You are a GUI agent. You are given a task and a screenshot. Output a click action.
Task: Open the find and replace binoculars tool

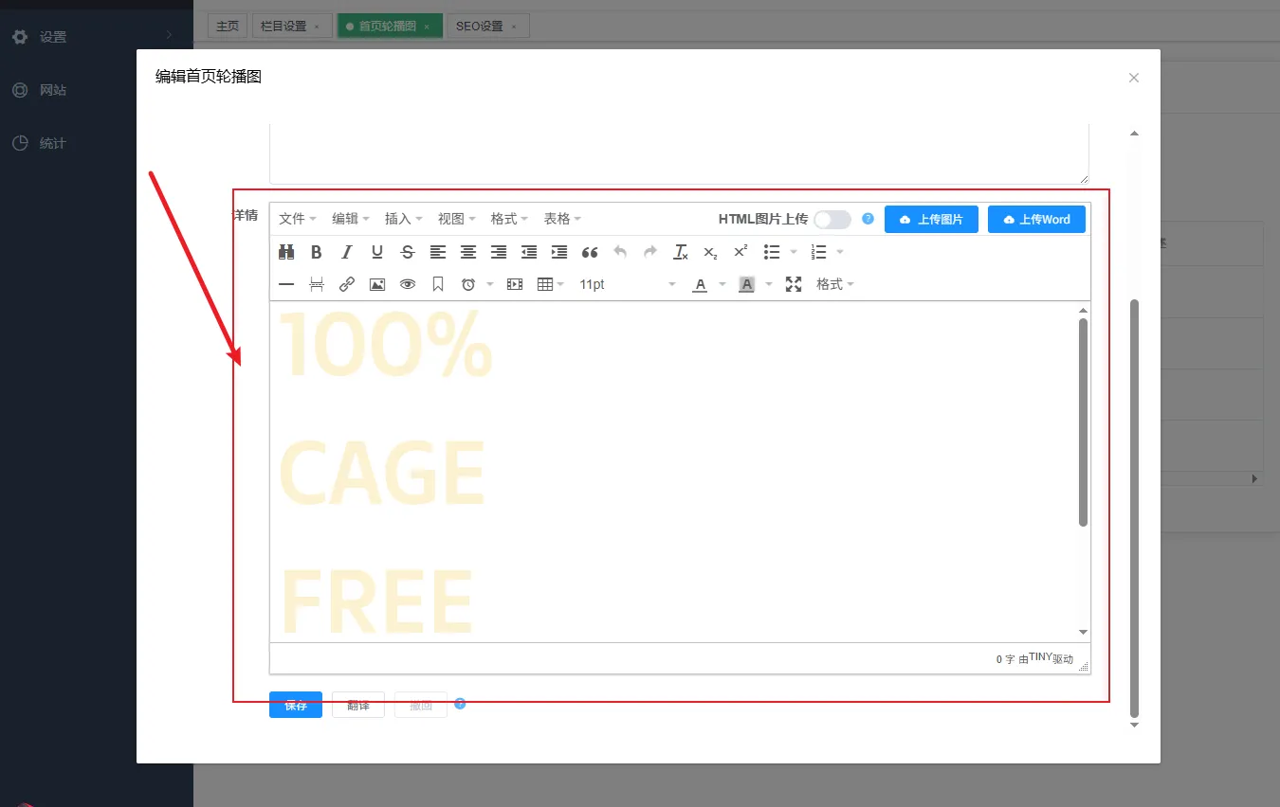click(286, 252)
